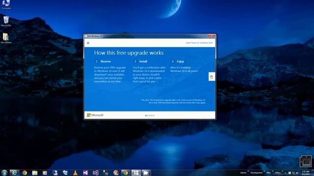
Task: Launch VLC media player cone icon
Action: (75, 173)
